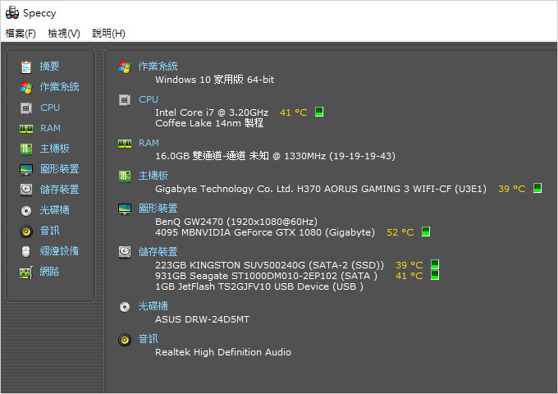
Task: Click 作業系統 heading link in summary
Action: [x=158, y=66]
